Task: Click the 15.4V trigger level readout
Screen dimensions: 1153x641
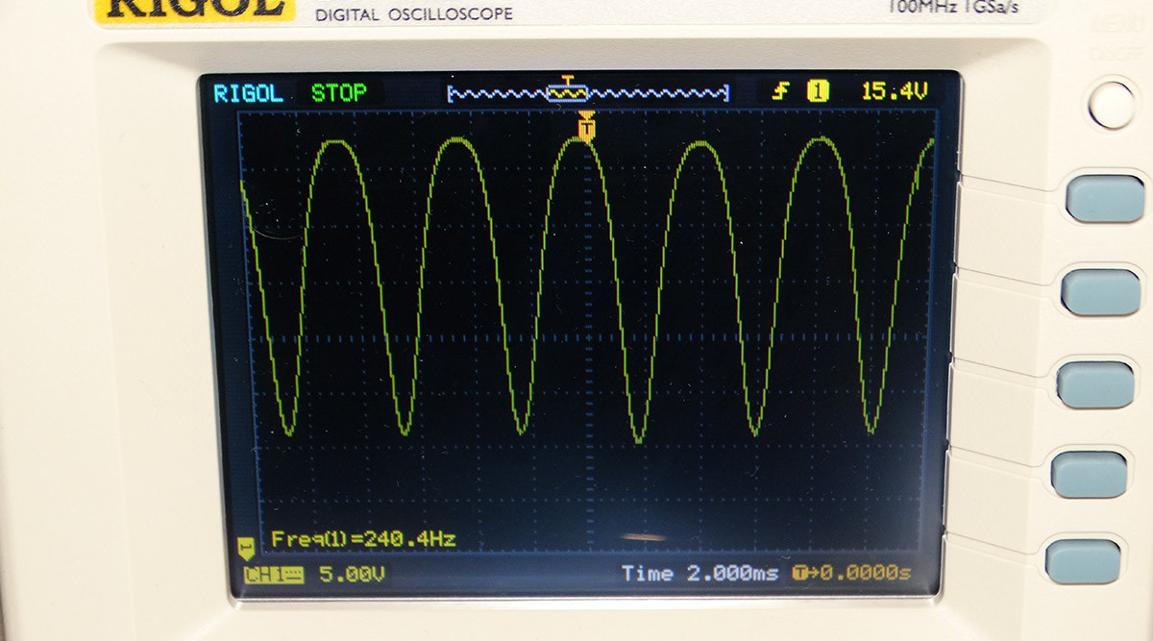Action: click(894, 92)
